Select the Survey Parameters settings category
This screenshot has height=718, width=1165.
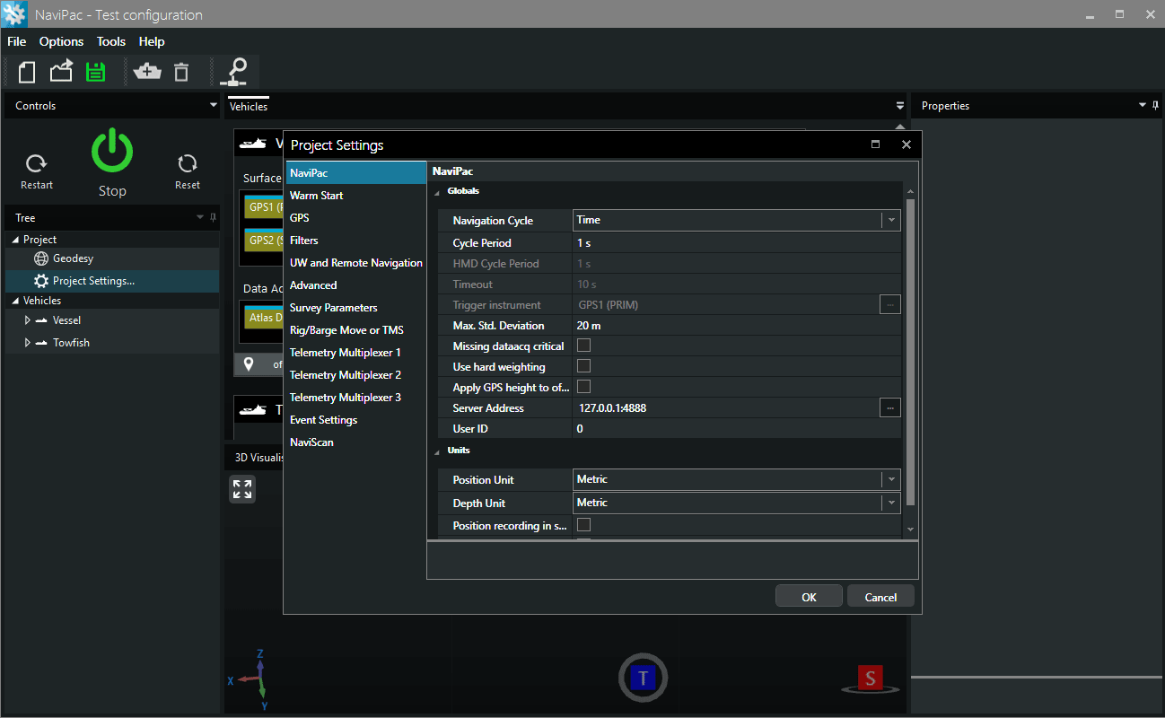click(x=333, y=308)
